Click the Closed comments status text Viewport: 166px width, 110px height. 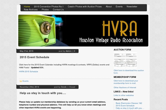pos(72,87)
